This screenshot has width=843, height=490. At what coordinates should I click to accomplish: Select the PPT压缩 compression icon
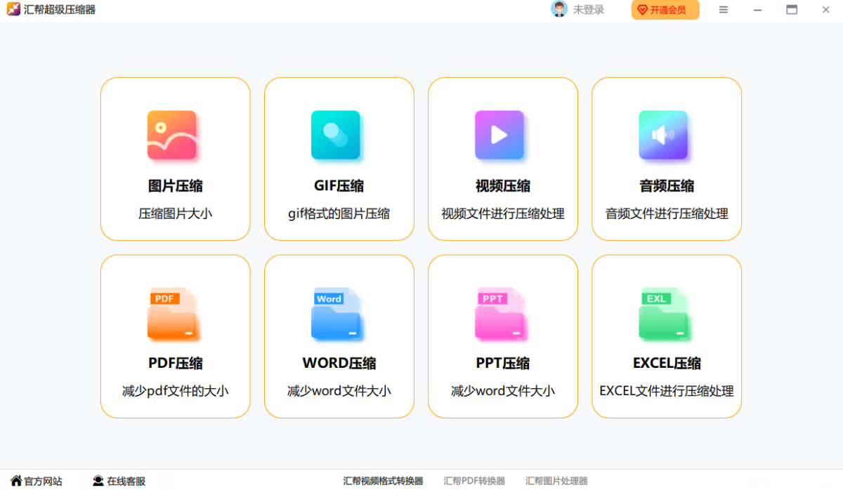click(502, 314)
